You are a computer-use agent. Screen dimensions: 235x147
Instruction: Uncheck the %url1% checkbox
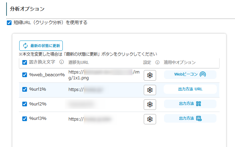(x=25, y=89)
